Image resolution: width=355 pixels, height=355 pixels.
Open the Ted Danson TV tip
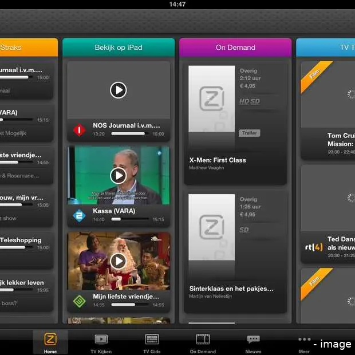[x=328, y=214]
